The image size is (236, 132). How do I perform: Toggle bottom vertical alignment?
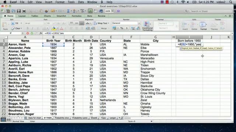point(82,23)
